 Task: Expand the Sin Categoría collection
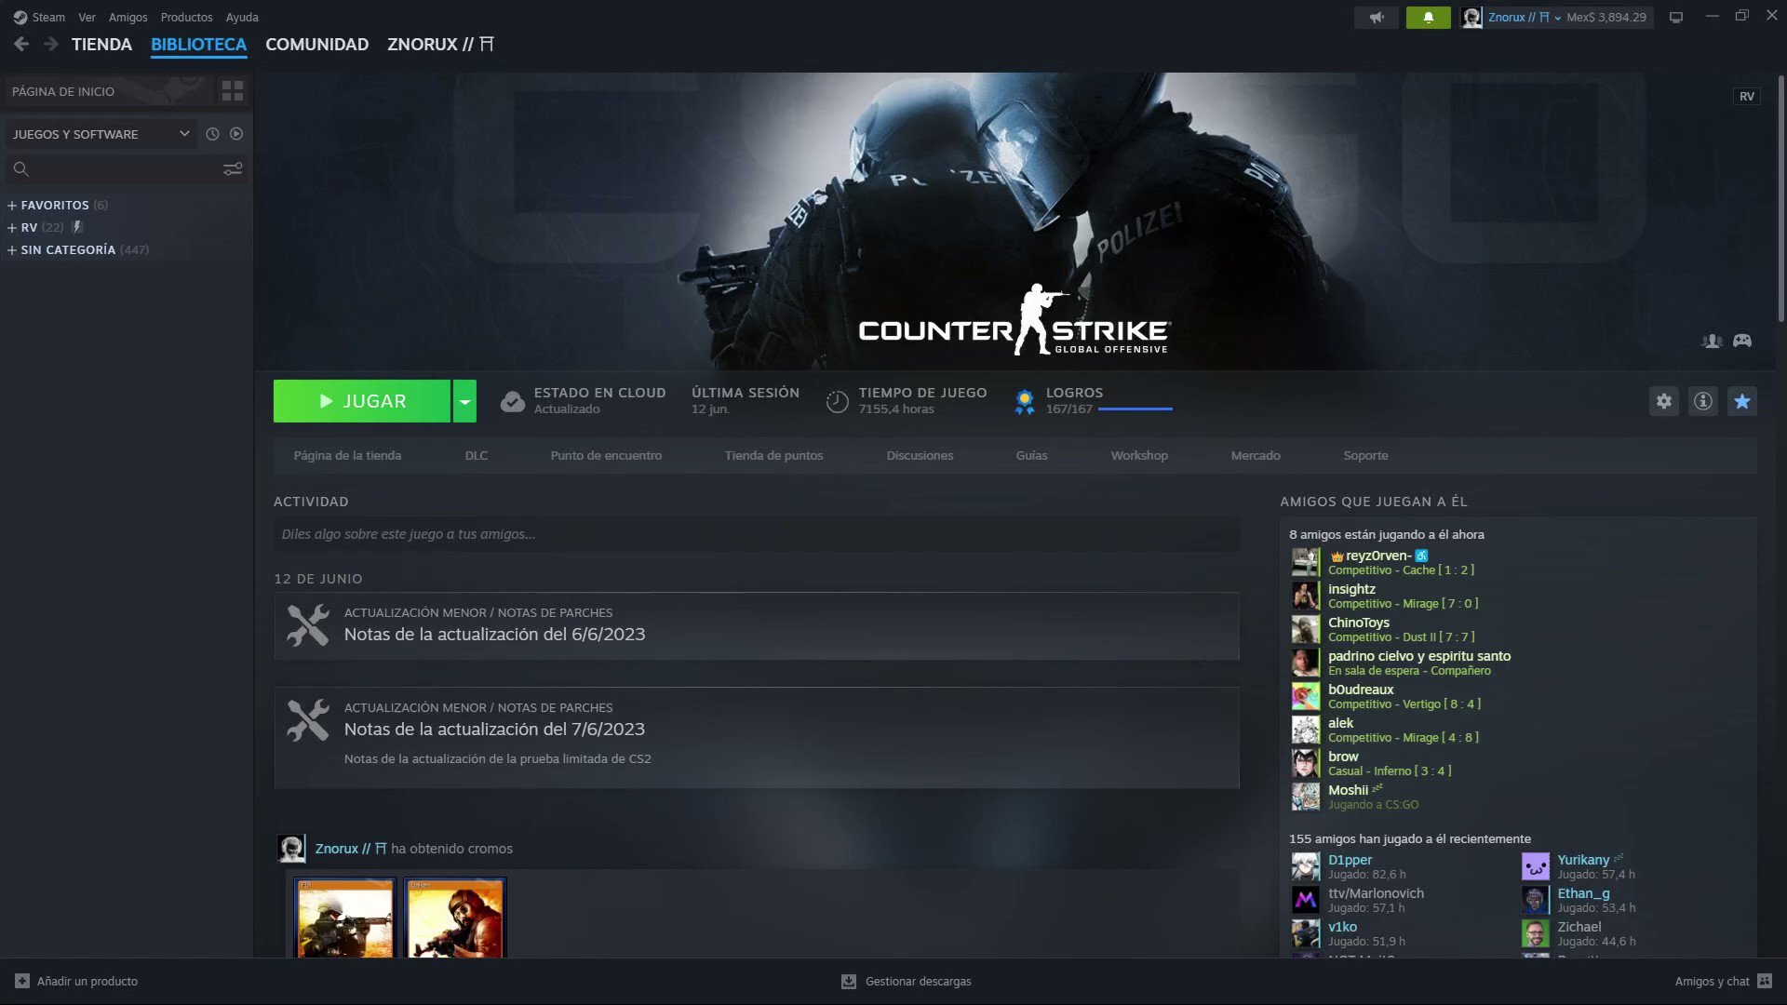pos(12,249)
